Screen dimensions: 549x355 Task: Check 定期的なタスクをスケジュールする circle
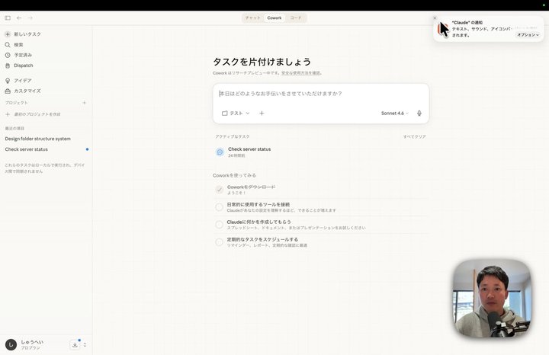(219, 242)
